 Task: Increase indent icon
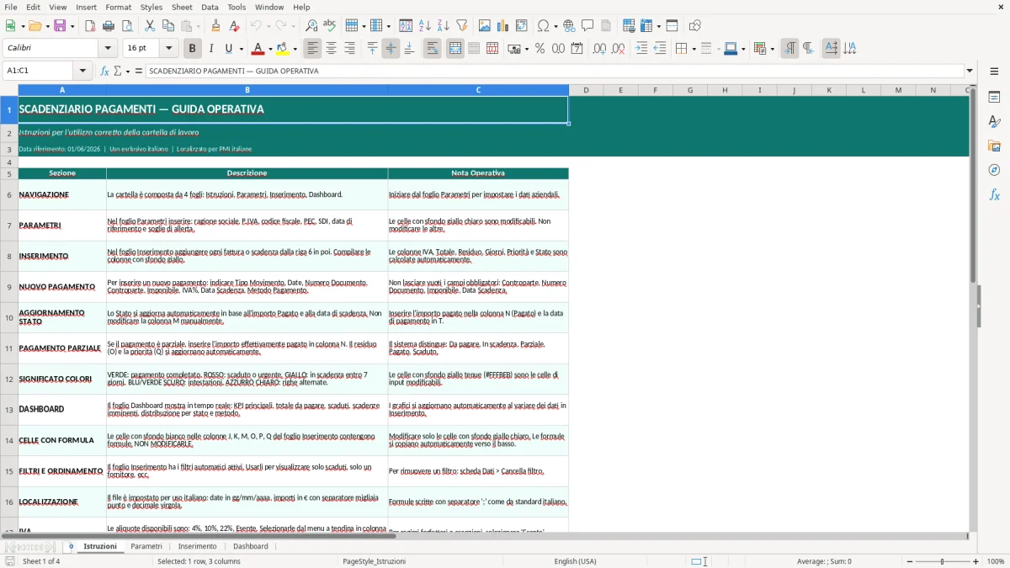(x=641, y=49)
